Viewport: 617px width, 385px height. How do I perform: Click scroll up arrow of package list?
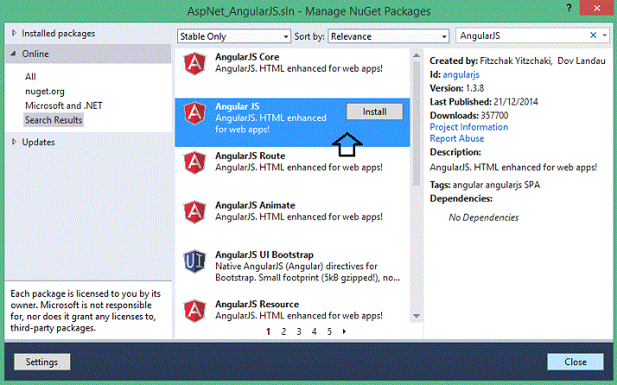[x=417, y=56]
